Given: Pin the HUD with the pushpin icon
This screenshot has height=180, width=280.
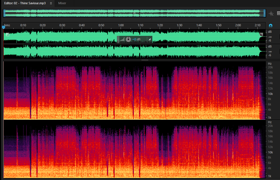Looking at the screenshot, I should pos(150,39).
